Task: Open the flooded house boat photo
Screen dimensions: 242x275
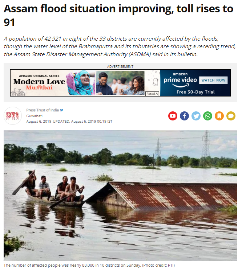Action: [x=120, y=195]
